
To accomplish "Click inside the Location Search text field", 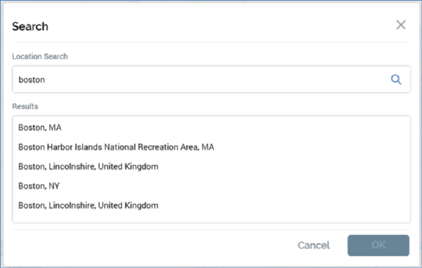I will pos(211,79).
